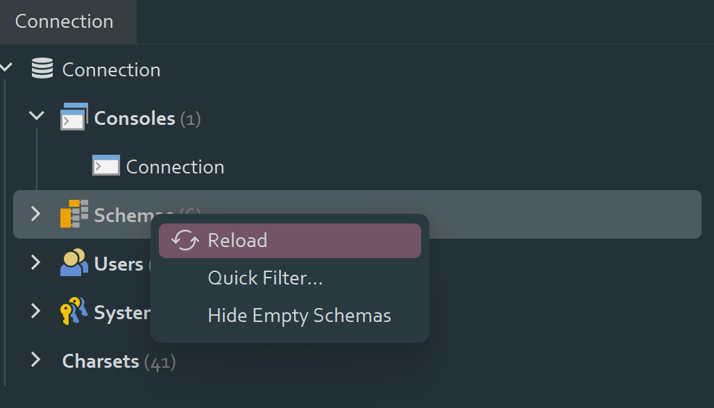Click the database icon beside Connection root
The width and height of the screenshot is (714, 408).
[42, 69]
